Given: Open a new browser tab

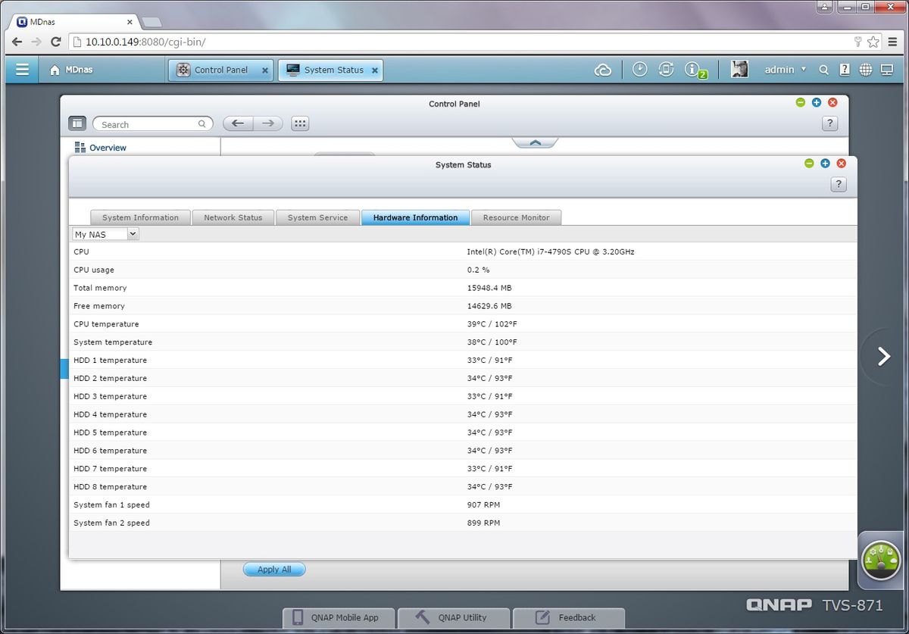Looking at the screenshot, I should tap(151, 22).
